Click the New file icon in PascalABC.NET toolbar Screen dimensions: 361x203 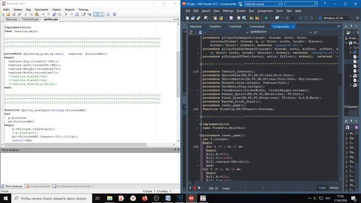click(3, 14)
